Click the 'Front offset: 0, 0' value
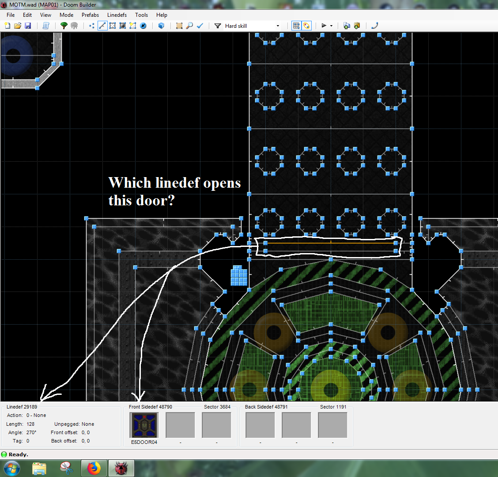Image resolution: width=498 pixels, height=477 pixels. pos(86,432)
